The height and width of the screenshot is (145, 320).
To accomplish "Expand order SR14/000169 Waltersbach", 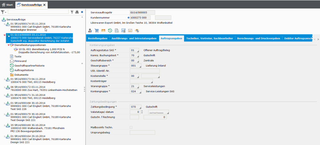I will (5, 125).
